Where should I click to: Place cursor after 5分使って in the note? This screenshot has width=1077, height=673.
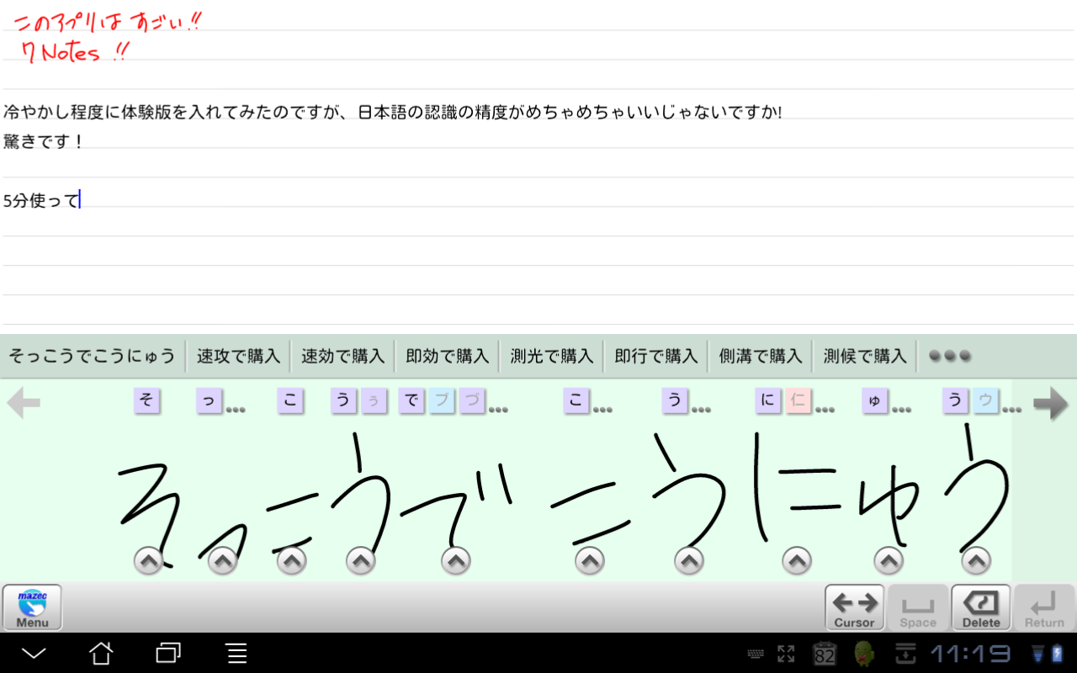coord(80,201)
